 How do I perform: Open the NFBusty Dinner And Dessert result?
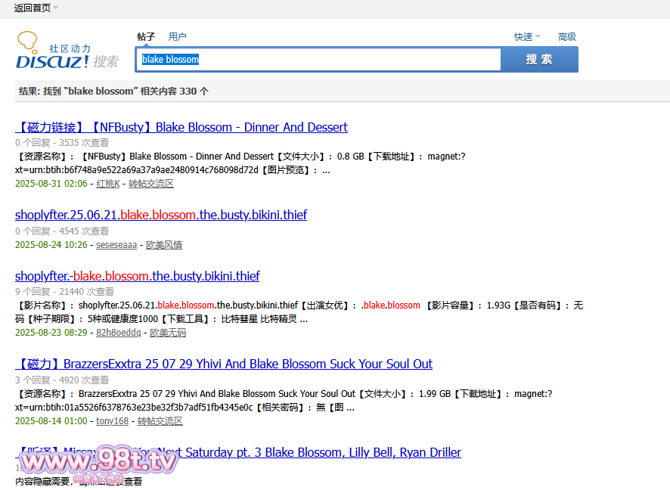pos(181,127)
